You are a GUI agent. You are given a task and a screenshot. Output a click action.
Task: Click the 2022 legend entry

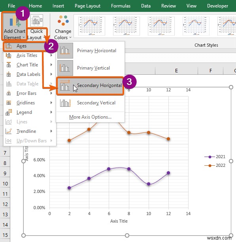(x=215, y=165)
